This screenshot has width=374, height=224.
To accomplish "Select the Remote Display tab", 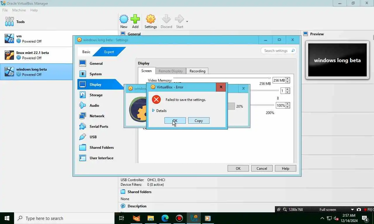I will 171,71.
